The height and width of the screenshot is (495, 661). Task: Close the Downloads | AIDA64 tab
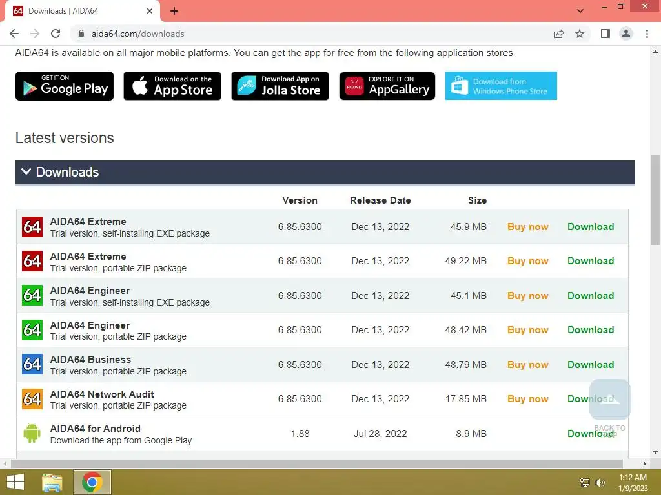tap(150, 11)
